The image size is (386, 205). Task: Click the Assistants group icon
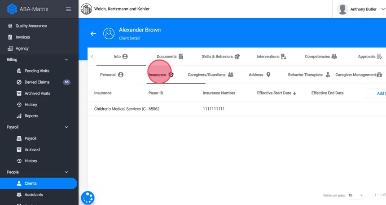(x=19, y=195)
